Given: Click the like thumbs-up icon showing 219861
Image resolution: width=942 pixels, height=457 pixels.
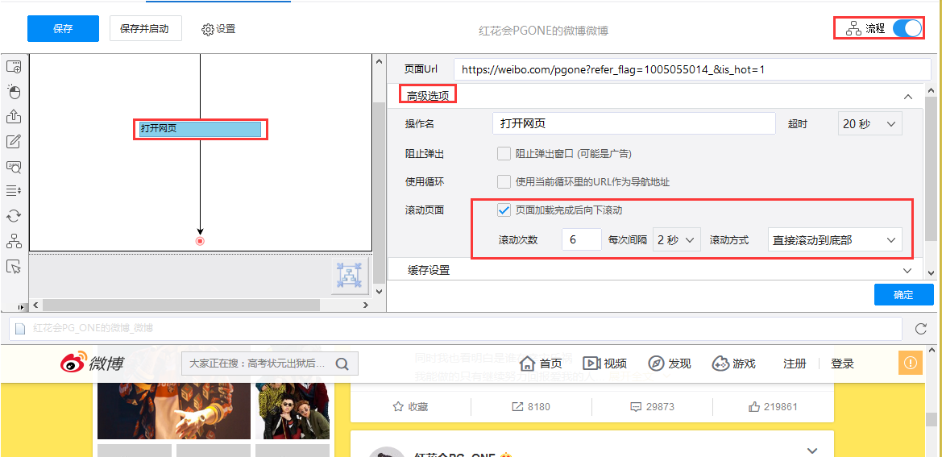Looking at the screenshot, I should pyautogui.click(x=754, y=406).
